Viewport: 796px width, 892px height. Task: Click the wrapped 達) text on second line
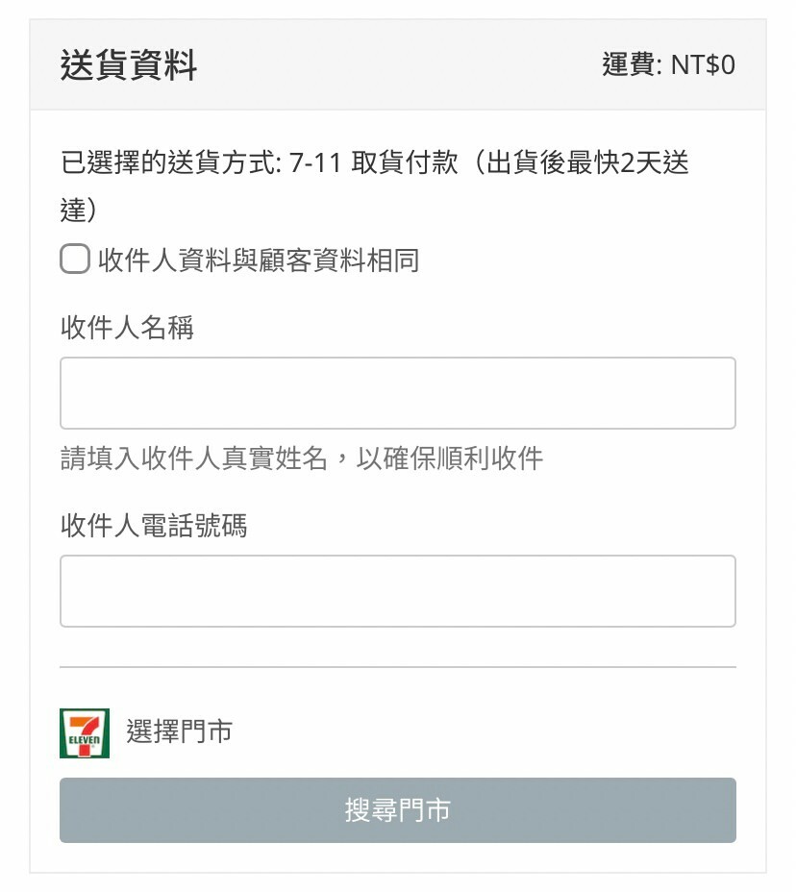(79, 210)
